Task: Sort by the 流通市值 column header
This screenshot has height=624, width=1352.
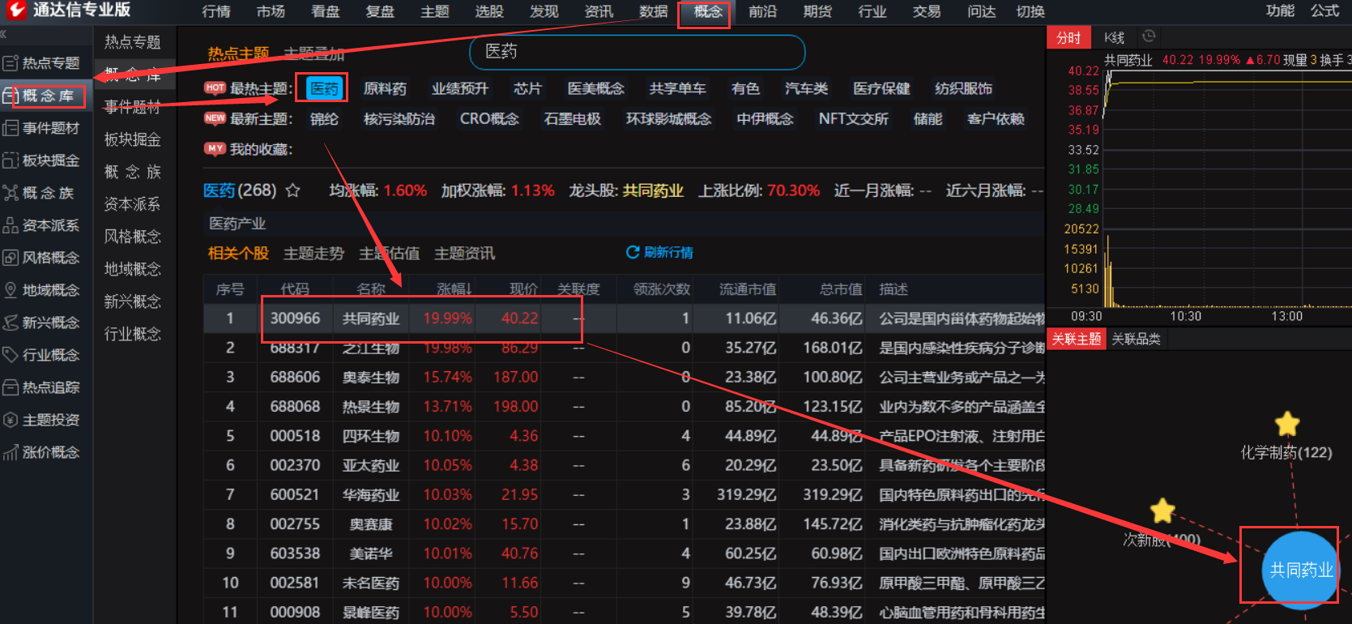Action: click(748, 289)
